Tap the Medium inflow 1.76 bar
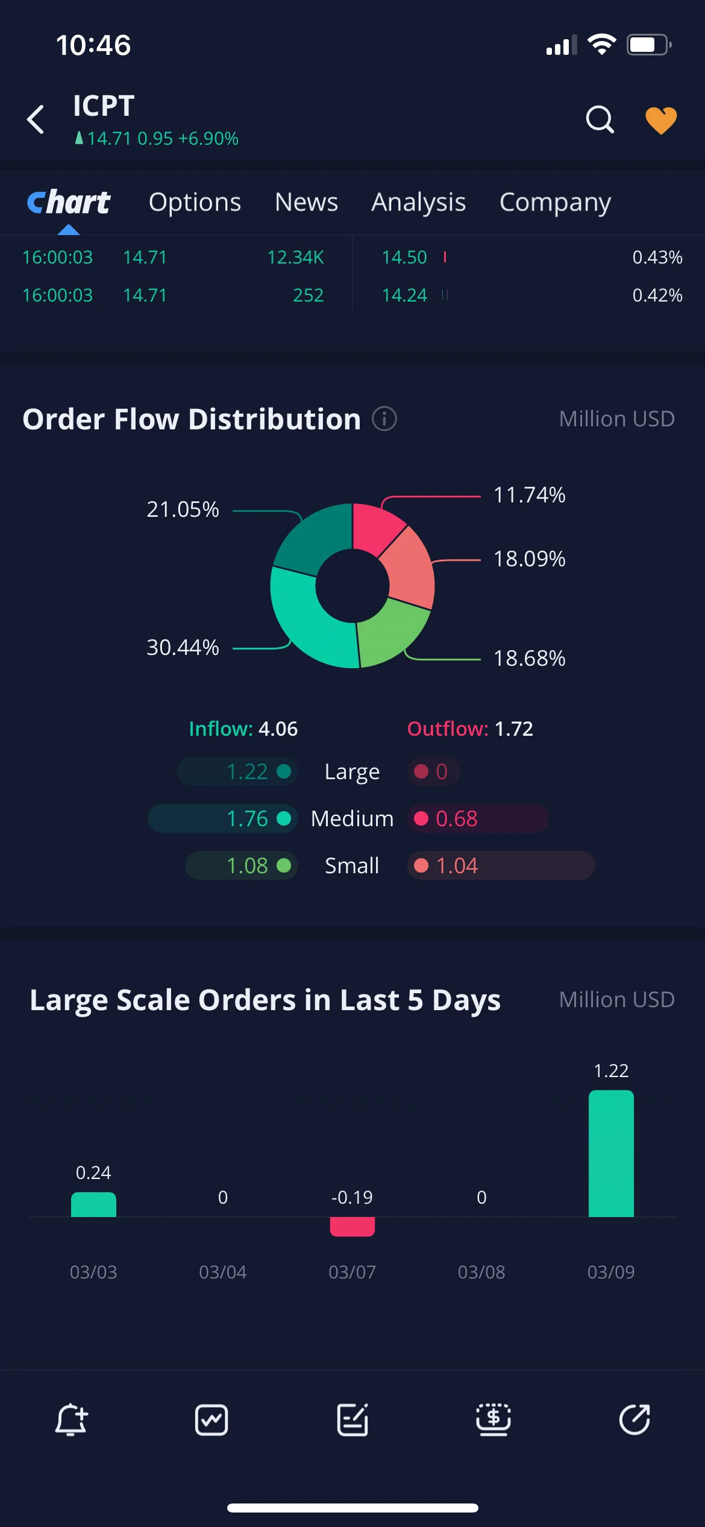705x1527 pixels. (222, 818)
